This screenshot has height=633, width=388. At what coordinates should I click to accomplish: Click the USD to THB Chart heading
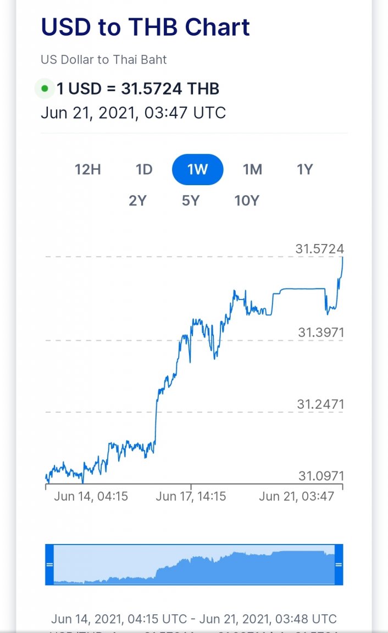pos(146,27)
